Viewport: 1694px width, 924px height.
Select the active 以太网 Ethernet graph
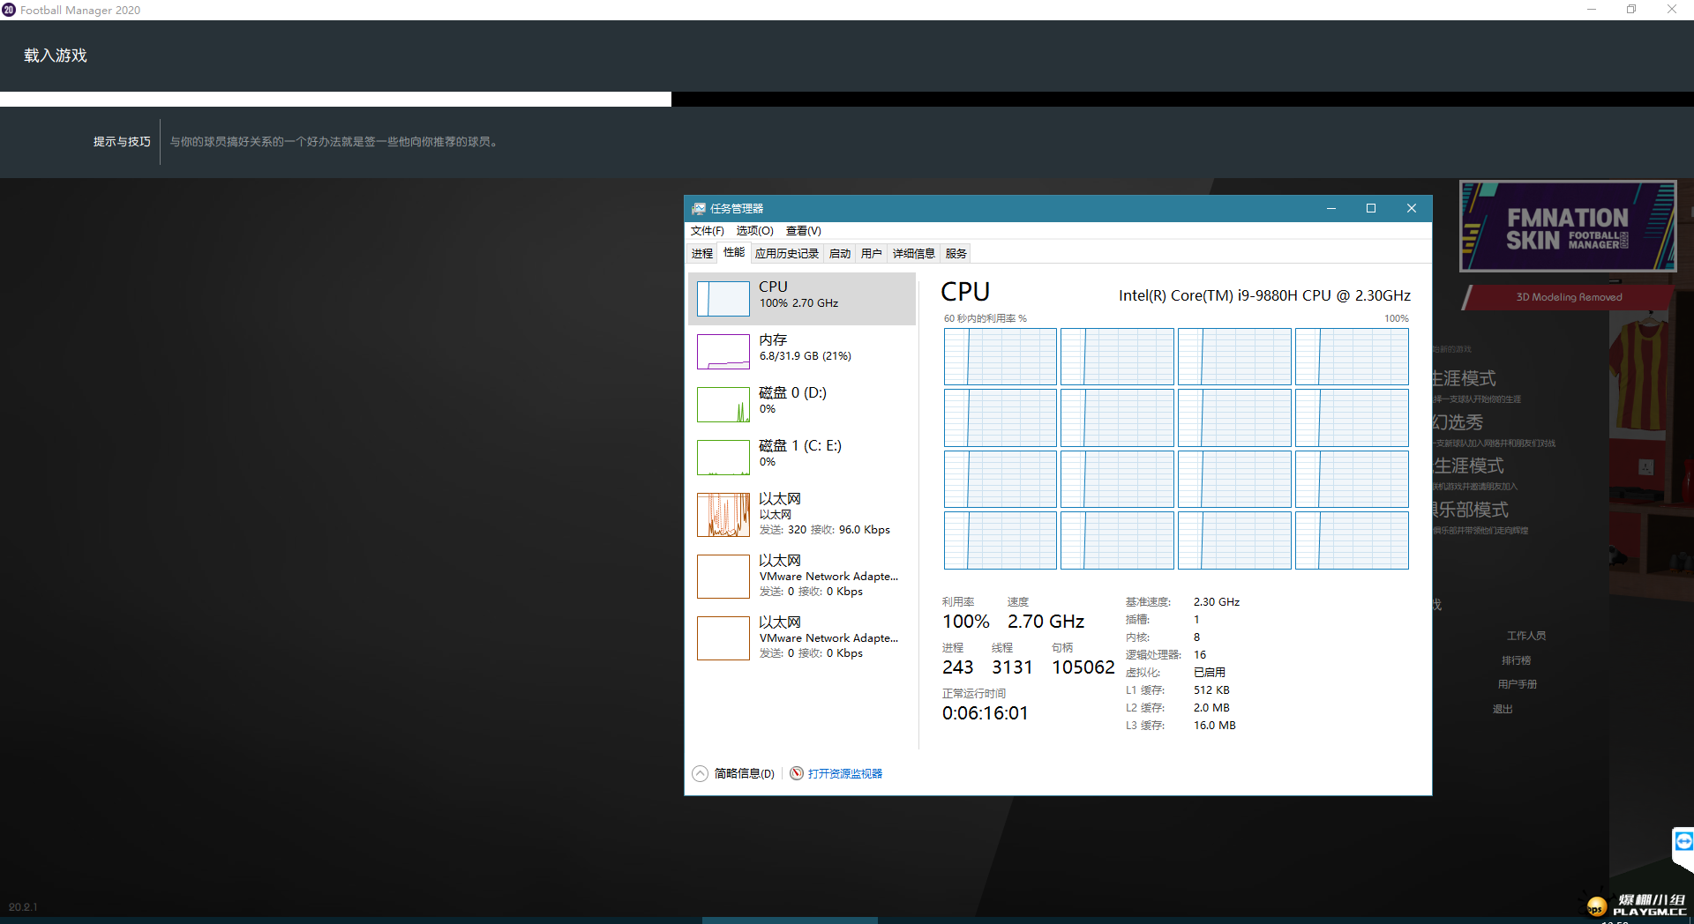[723, 515]
